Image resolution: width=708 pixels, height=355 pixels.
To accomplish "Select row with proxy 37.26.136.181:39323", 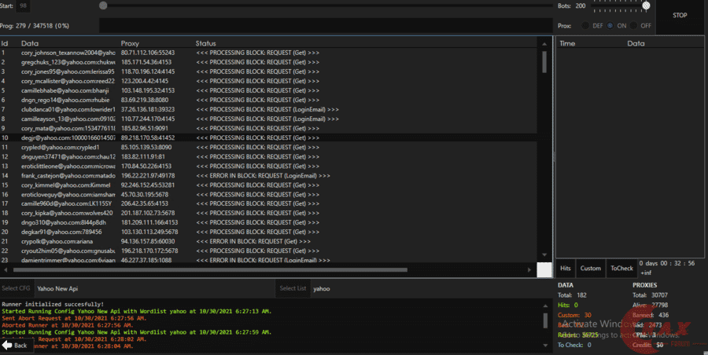I will click(x=269, y=110).
